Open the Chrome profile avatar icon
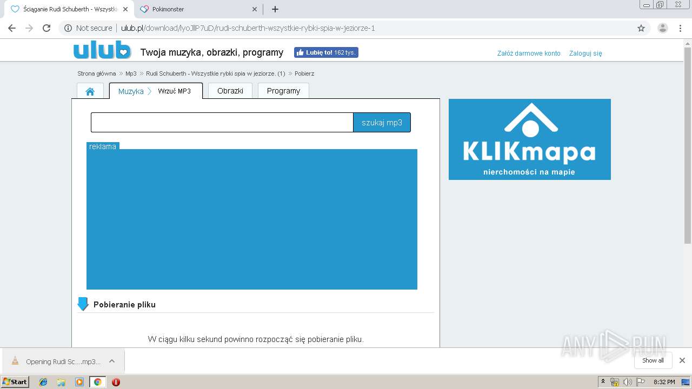 tap(662, 28)
